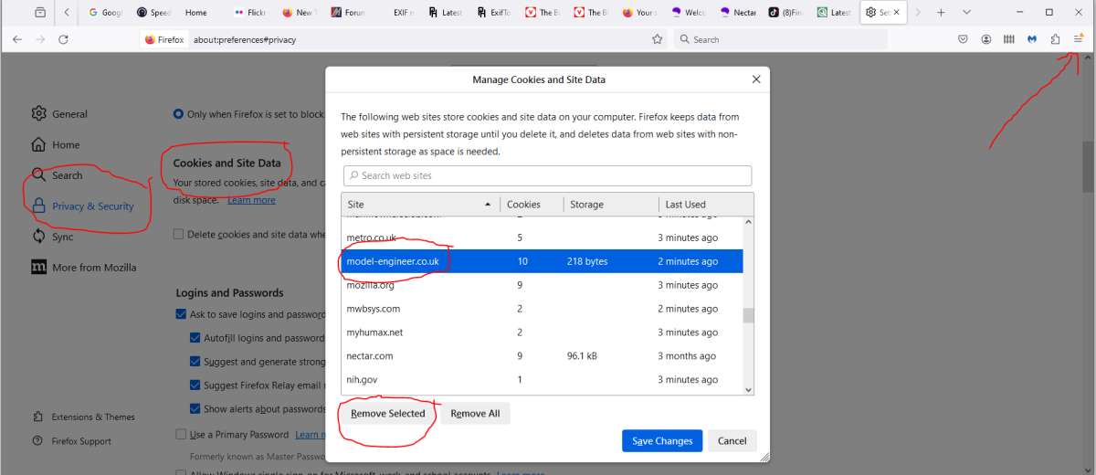1096x475 pixels.
Task: Click the Remove All button
Action: pos(475,414)
